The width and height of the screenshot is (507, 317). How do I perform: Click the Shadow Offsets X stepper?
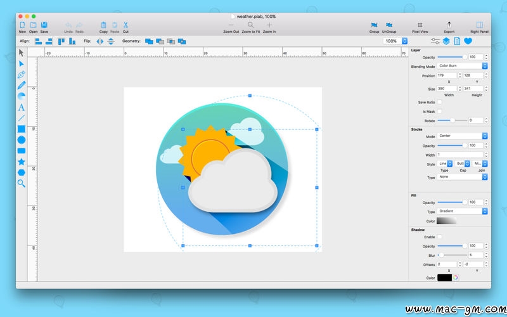pyautogui.click(x=459, y=264)
